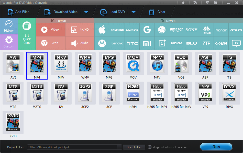
Task: Open Xiaomi MI device profiles
Action: (x=147, y=43)
